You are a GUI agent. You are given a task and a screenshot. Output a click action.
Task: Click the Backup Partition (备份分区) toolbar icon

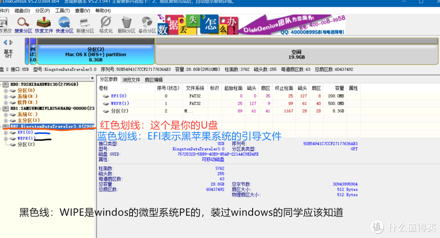[x=147, y=25]
